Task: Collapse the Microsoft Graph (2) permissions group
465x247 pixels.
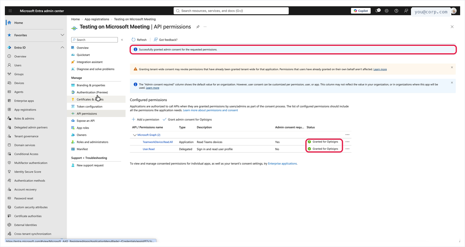Action: (x=135, y=135)
